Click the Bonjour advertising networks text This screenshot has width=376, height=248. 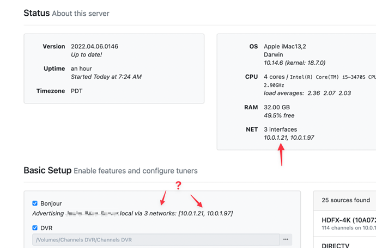coord(132,214)
